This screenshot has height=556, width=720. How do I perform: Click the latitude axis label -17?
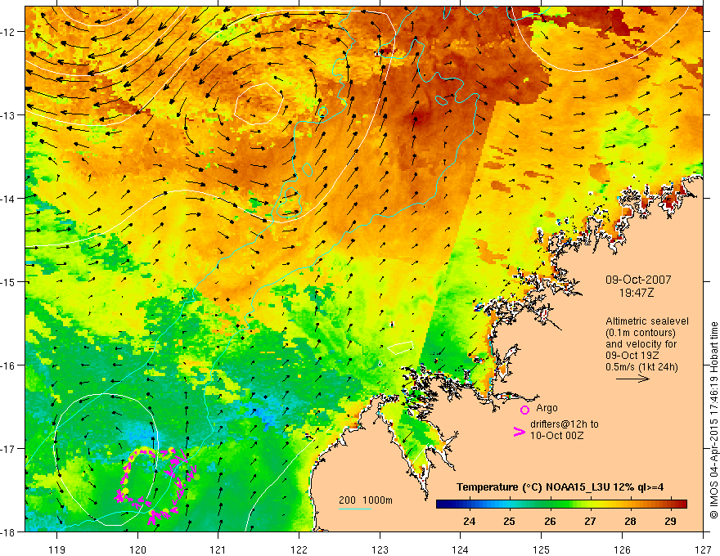[9, 448]
